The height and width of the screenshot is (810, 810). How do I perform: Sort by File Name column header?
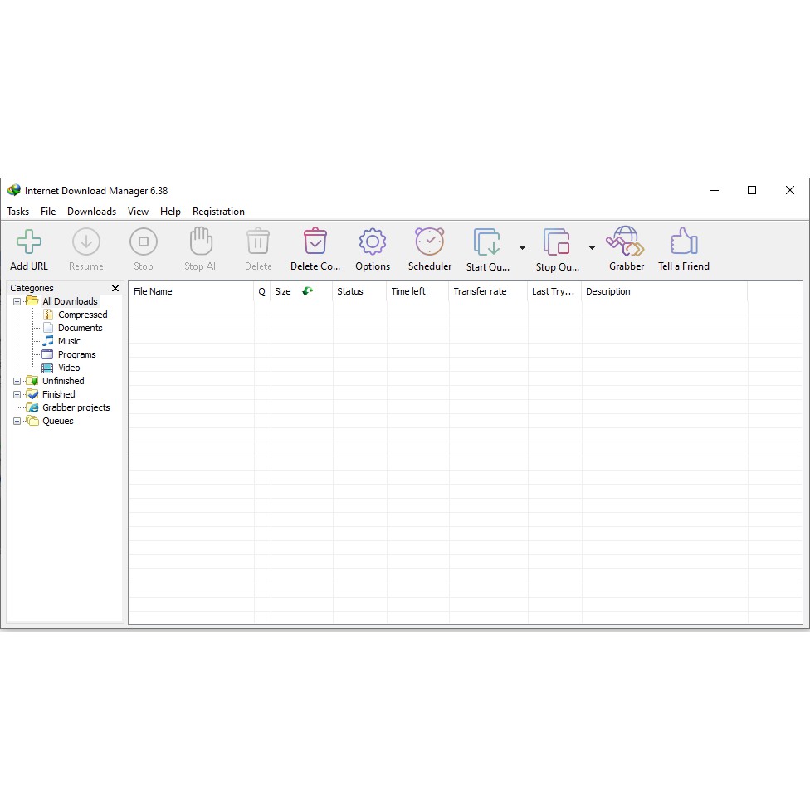click(x=191, y=291)
